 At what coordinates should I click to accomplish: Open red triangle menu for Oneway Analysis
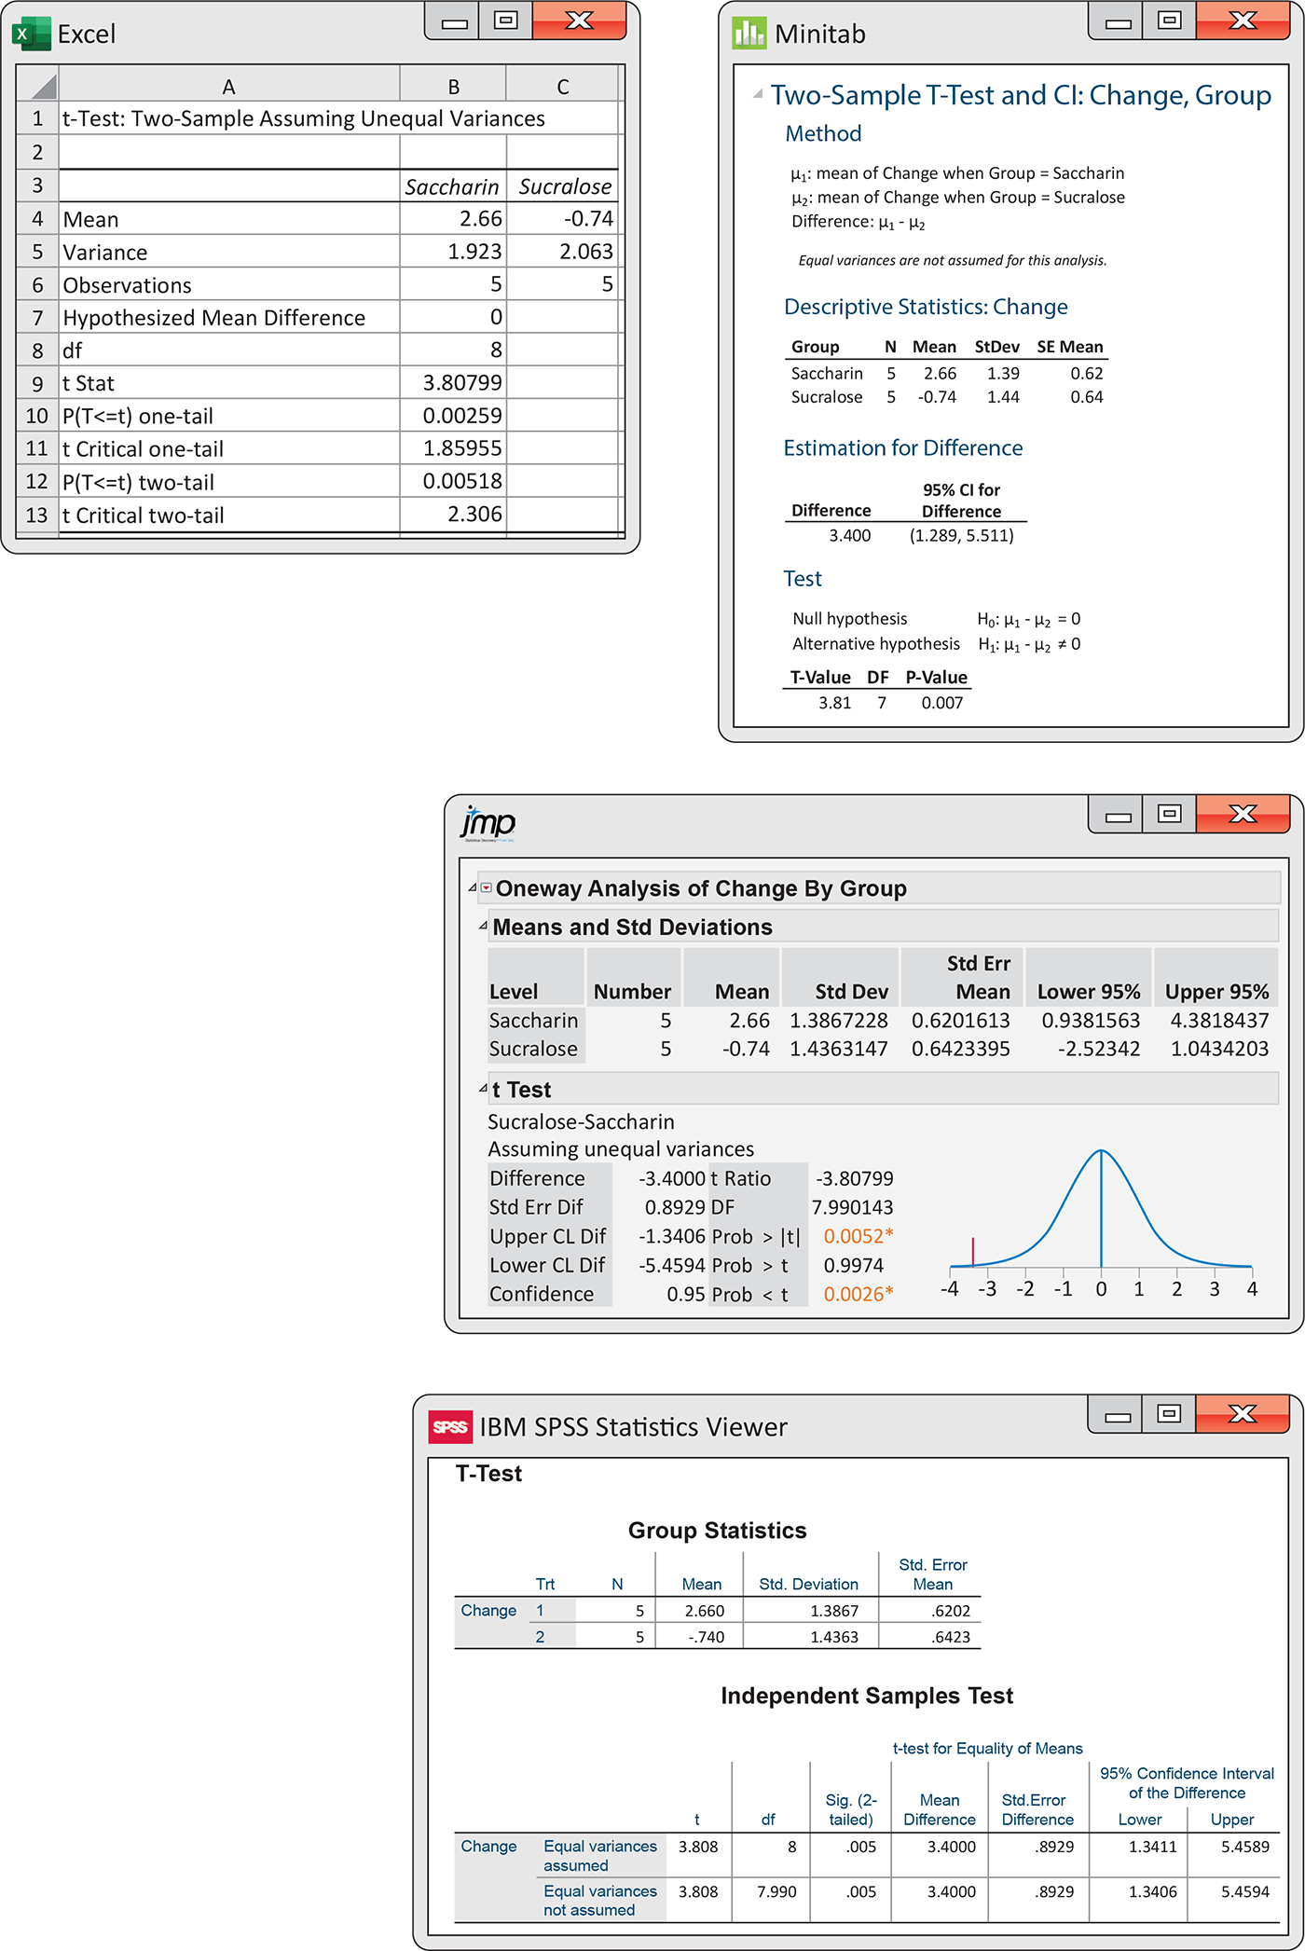pyautogui.click(x=486, y=887)
